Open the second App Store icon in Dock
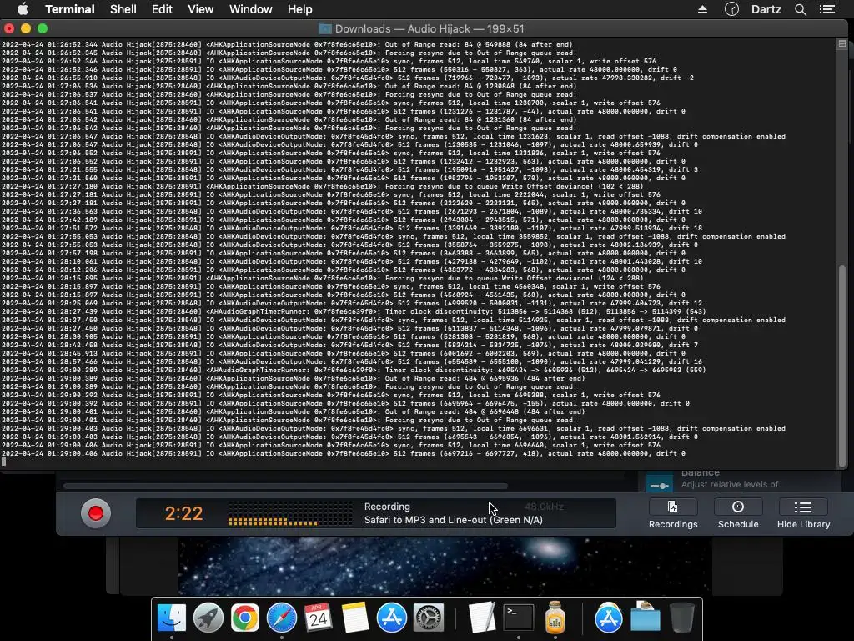The height and width of the screenshot is (641, 854). [x=608, y=618]
